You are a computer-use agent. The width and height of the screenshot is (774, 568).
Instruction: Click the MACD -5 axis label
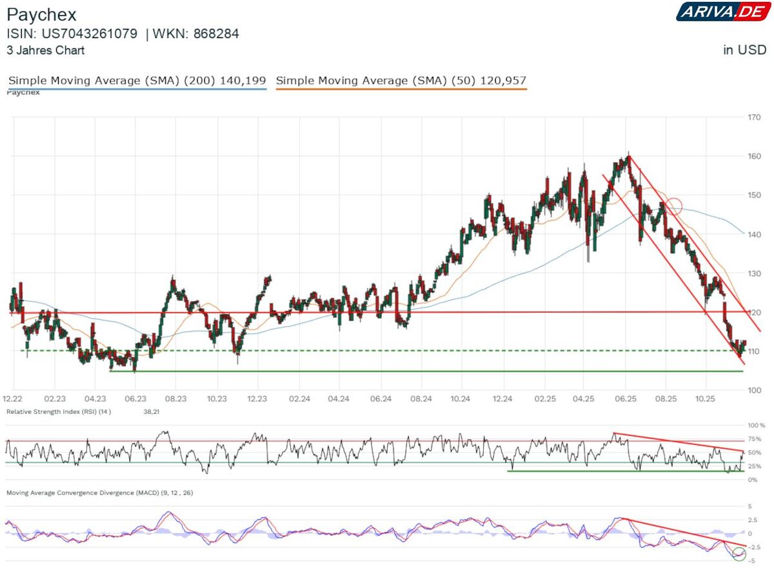pos(751,560)
